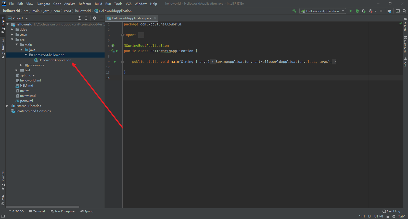Click the xccvt breadcrumb in navigation bar
This screenshot has width=408, height=219.
click(68, 11)
